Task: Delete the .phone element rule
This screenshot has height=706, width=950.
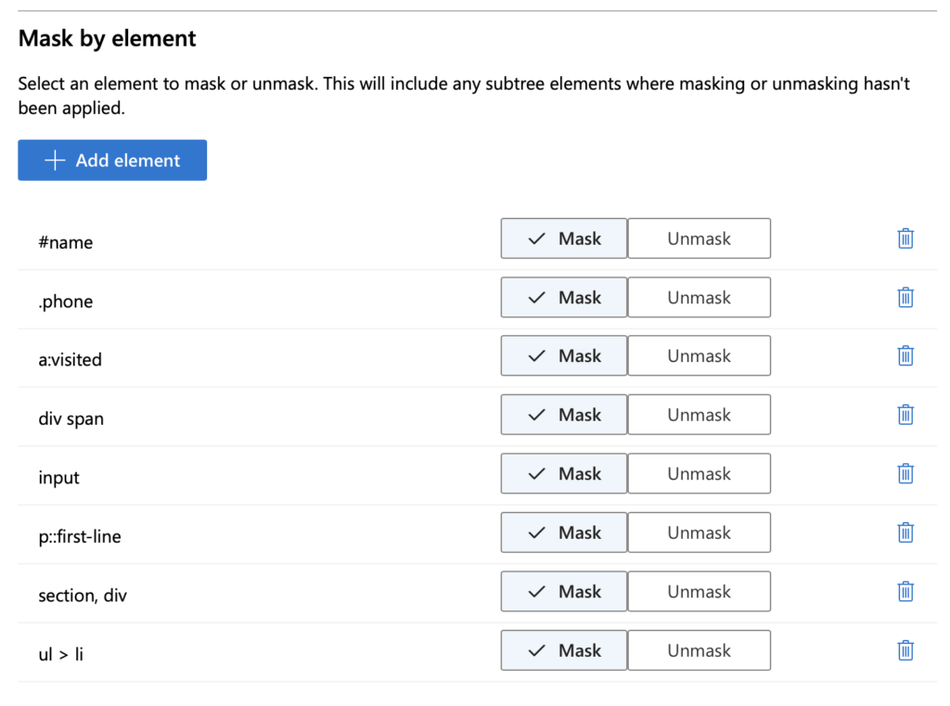Action: click(x=905, y=298)
